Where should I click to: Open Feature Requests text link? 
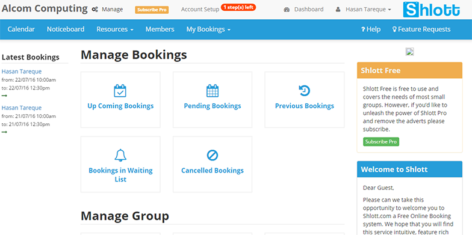(424, 29)
